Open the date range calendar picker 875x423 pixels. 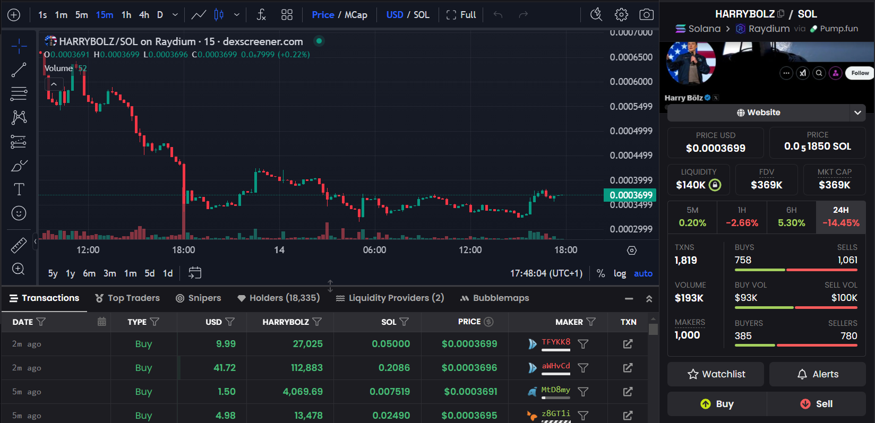click(x=195, y=273)
